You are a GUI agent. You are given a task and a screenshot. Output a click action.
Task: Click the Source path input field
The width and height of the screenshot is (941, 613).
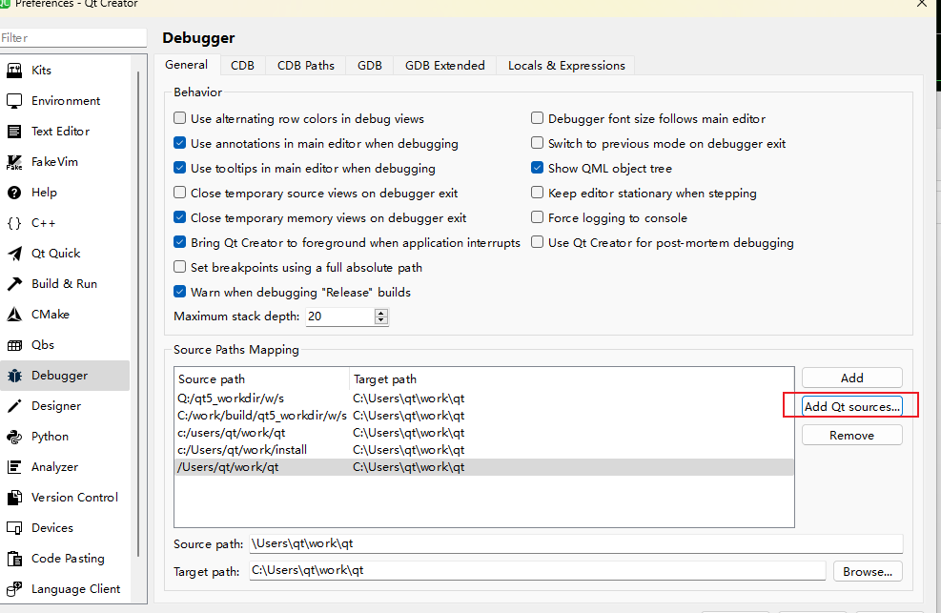[576, 543]
